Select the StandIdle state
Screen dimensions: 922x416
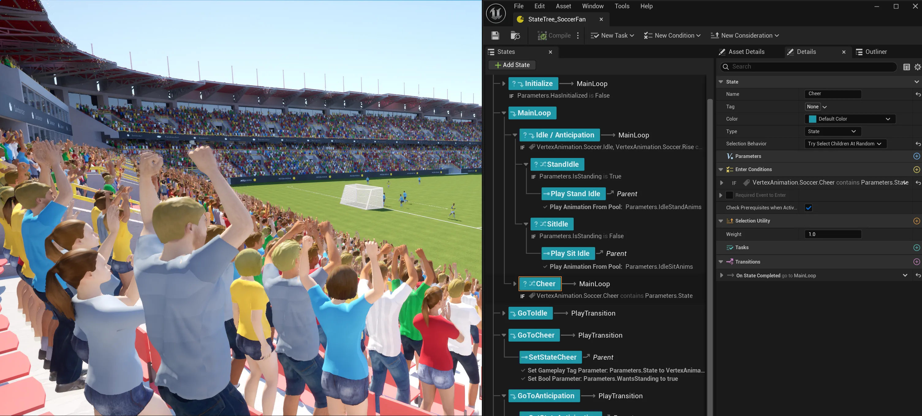557,165
